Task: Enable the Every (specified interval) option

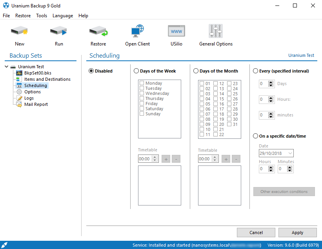Action: tap(255, 71)
